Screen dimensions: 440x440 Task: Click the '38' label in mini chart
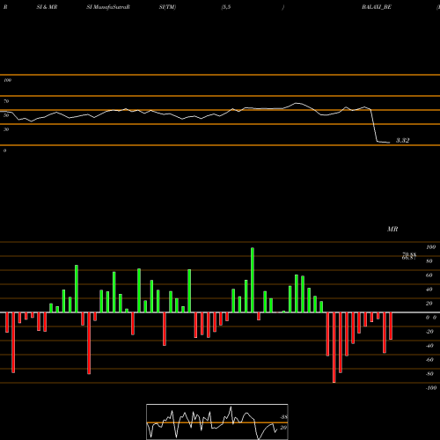(284, 417)
